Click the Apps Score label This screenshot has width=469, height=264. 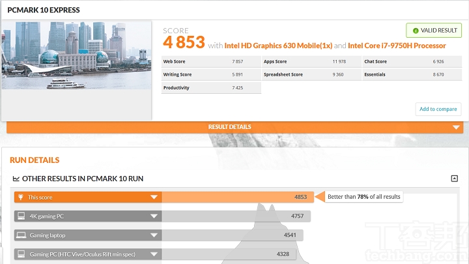pos(275,61)
